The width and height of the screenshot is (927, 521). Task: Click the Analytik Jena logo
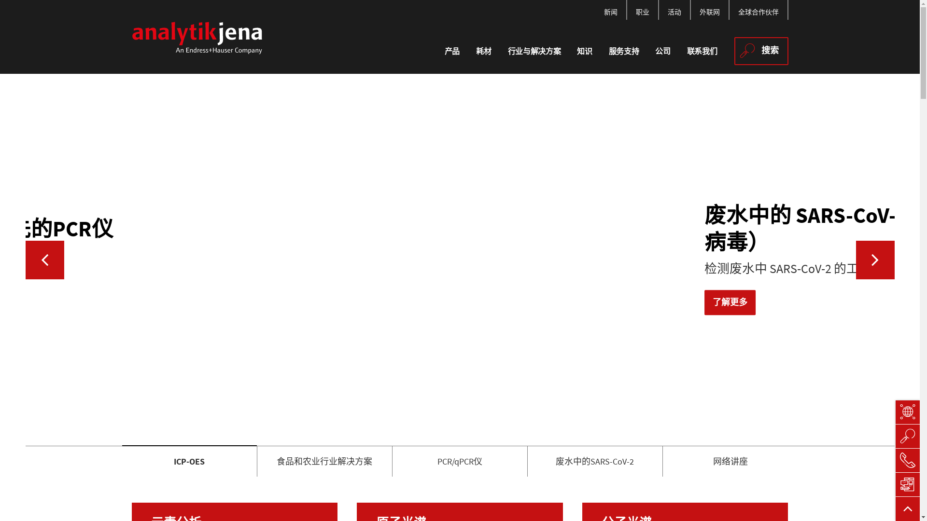point(197,38)
